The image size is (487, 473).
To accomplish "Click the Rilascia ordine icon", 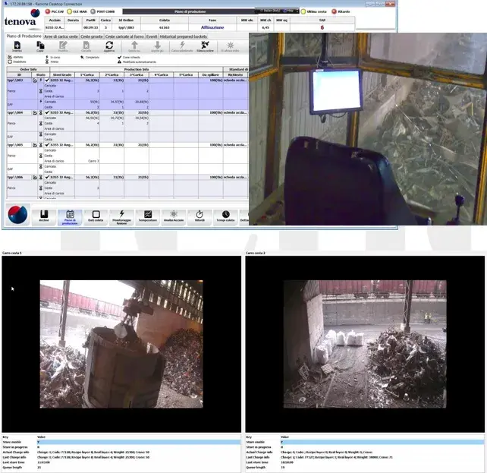I will 205,46.
